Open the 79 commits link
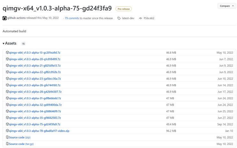237x148 pixels. pyautogui.click(x=72, y=18)
